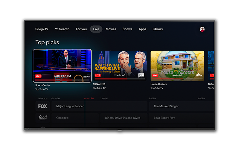
Task: Go to the Movies tab
Action: point(111,29)
